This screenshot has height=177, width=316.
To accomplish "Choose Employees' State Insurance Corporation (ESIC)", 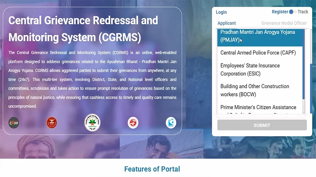I will tap(260, 70).
